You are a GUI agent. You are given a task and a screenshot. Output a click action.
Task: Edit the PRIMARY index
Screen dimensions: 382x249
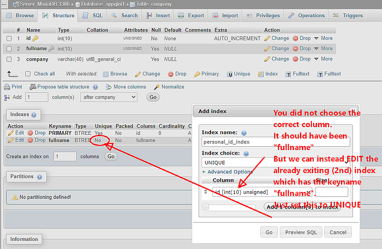click(x=16, y=133)
